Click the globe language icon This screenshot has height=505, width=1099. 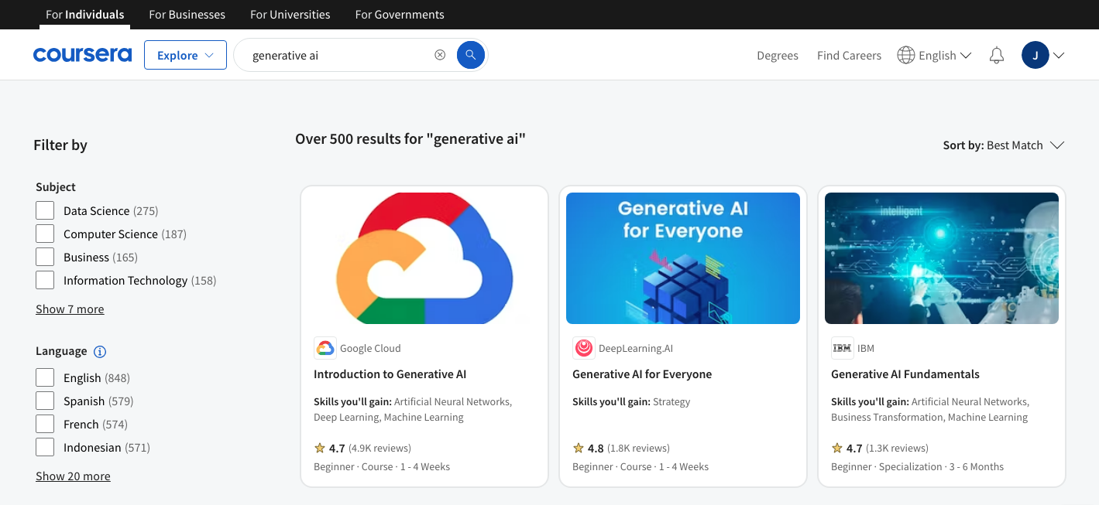tap(905, 55)
